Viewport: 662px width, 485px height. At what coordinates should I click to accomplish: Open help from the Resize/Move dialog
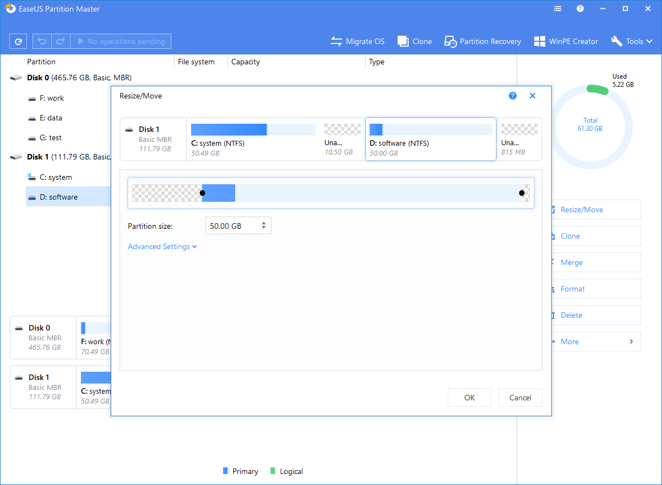[513, 95]
